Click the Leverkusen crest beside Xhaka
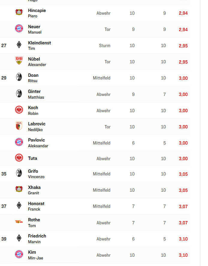 pos(19,189)
